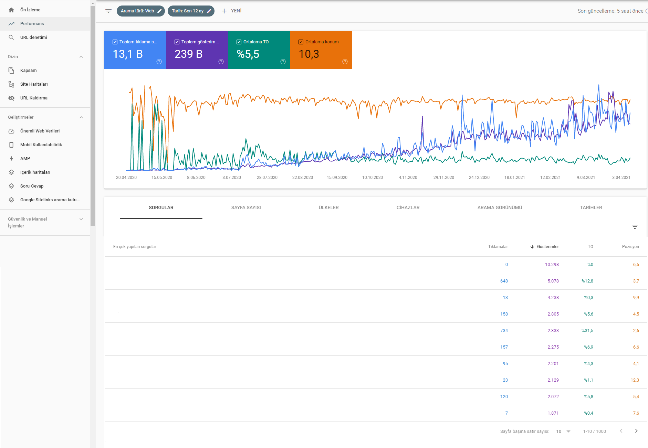Select the Site Haritaları sitemap icon
Viewport: 648px width, 448px height.
[x=11, y=84]
